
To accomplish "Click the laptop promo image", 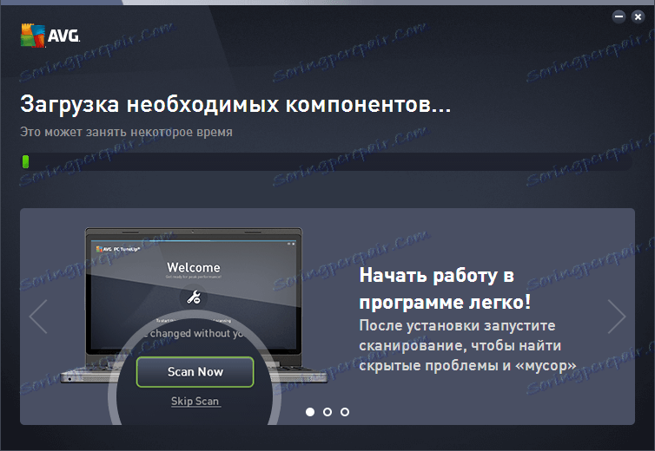I will 194,325.
